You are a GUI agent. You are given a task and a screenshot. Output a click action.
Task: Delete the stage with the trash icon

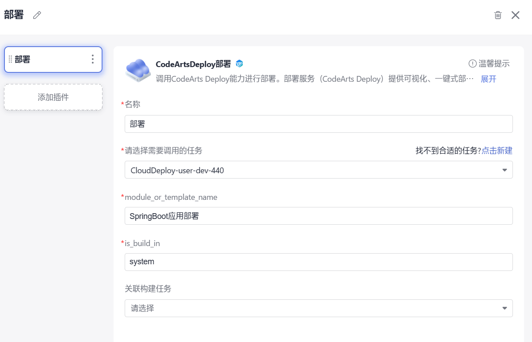tap(498, 15)
